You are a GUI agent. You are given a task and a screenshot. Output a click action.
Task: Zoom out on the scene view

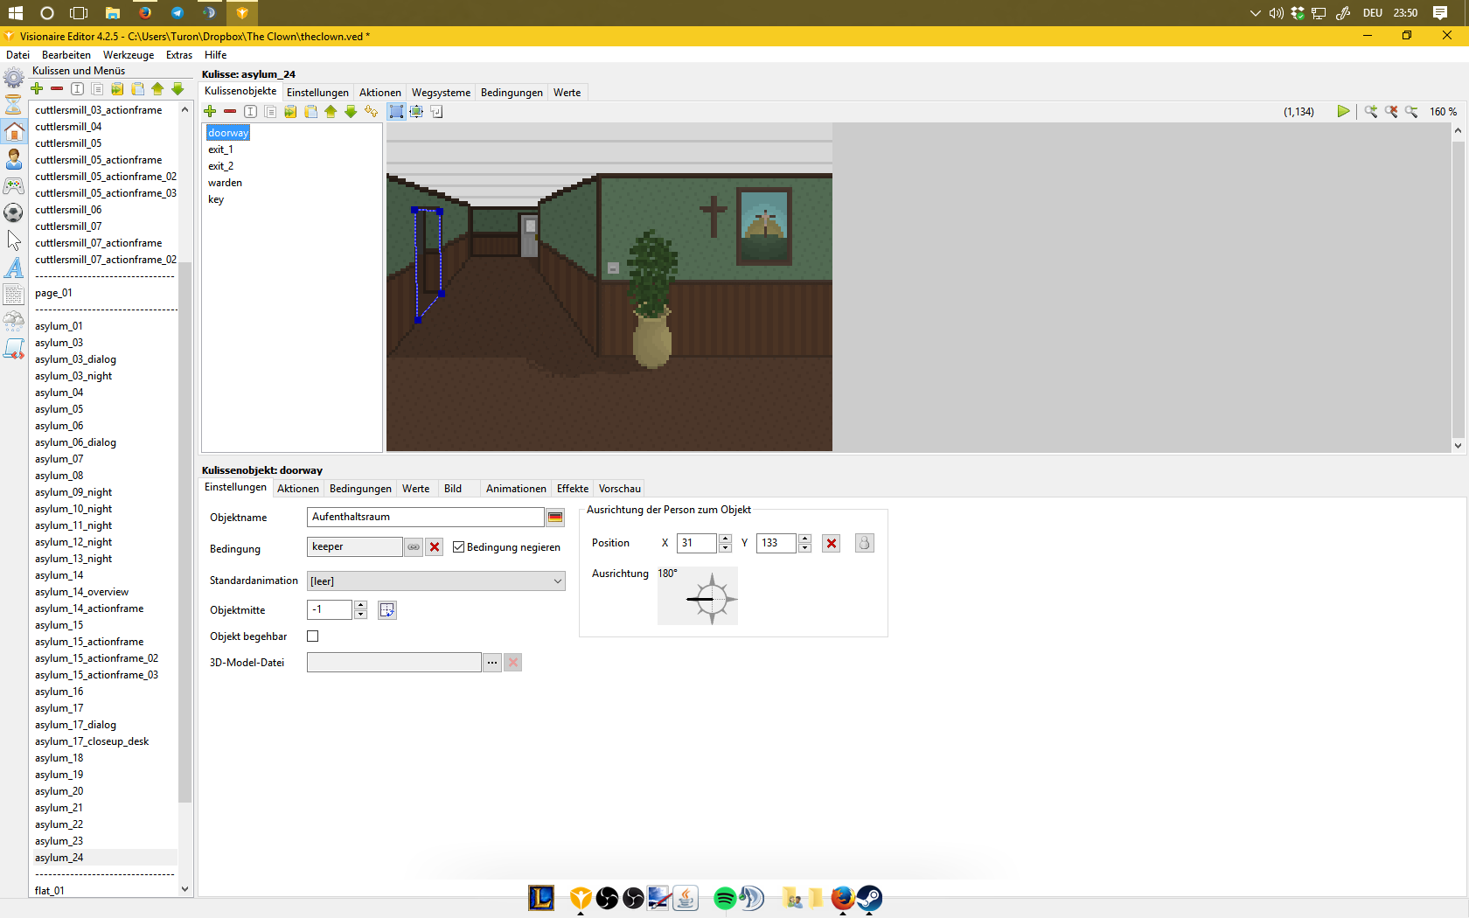[1411, 111]
